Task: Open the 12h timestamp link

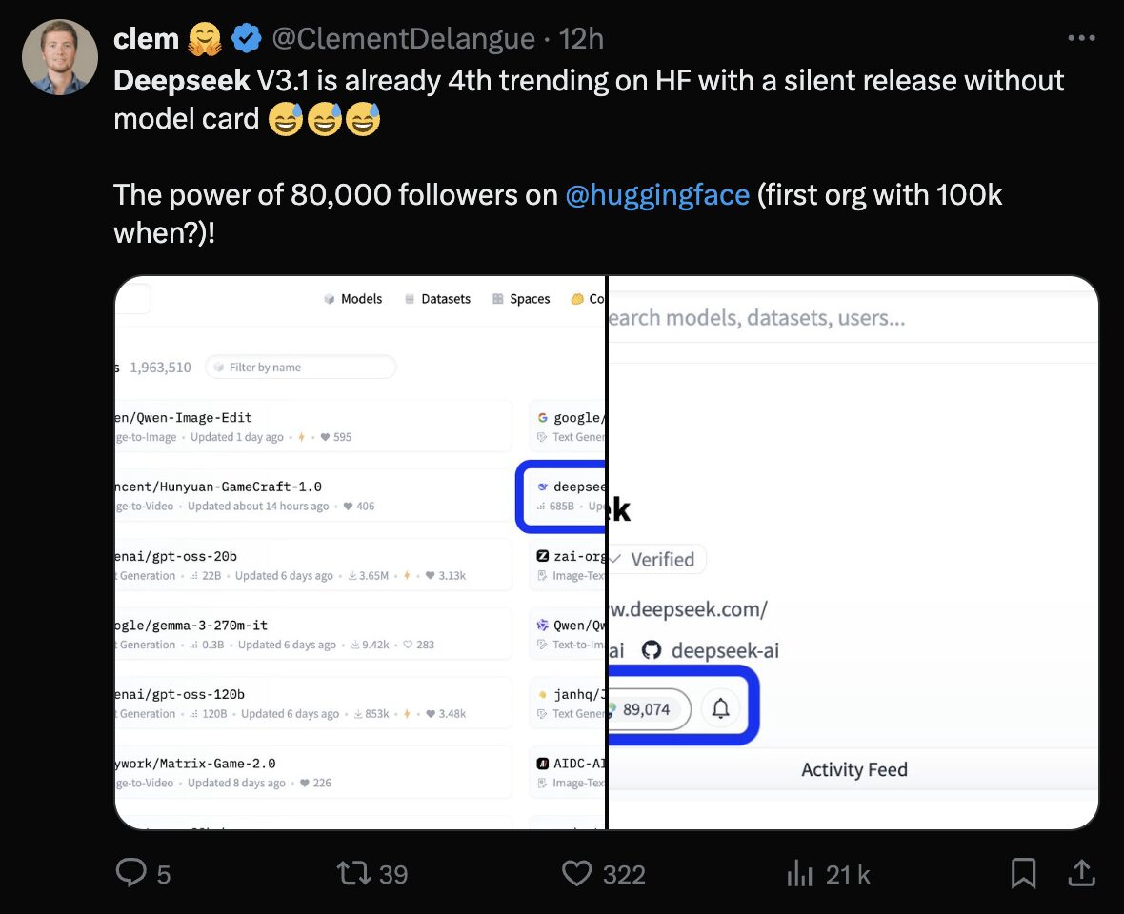Action: (x=582, y=39)
